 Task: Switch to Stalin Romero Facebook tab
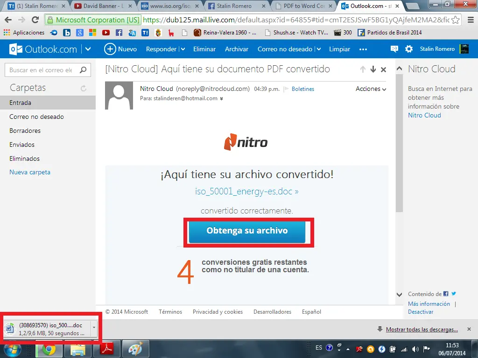[237, 6]
